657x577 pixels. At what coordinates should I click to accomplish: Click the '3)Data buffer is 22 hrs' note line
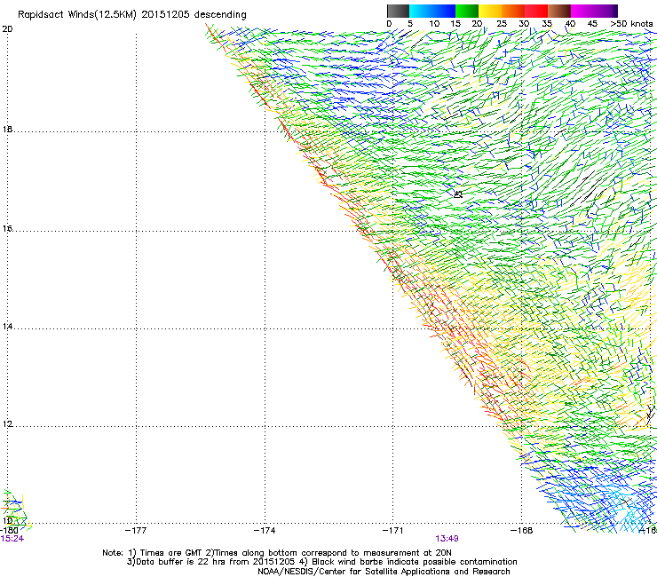point(321,562)
